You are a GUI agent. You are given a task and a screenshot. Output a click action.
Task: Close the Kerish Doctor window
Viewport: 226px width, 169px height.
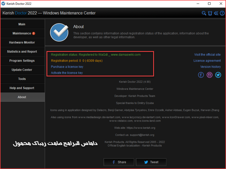pos(221,4)
